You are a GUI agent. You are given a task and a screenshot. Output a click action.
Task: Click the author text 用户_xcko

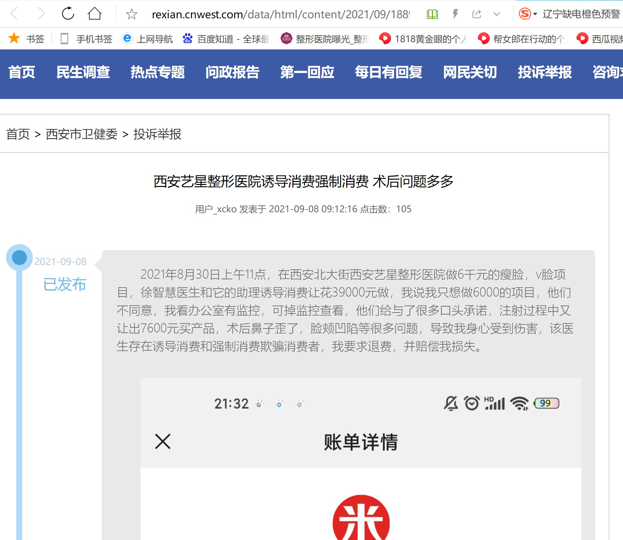tap(216, 209)
